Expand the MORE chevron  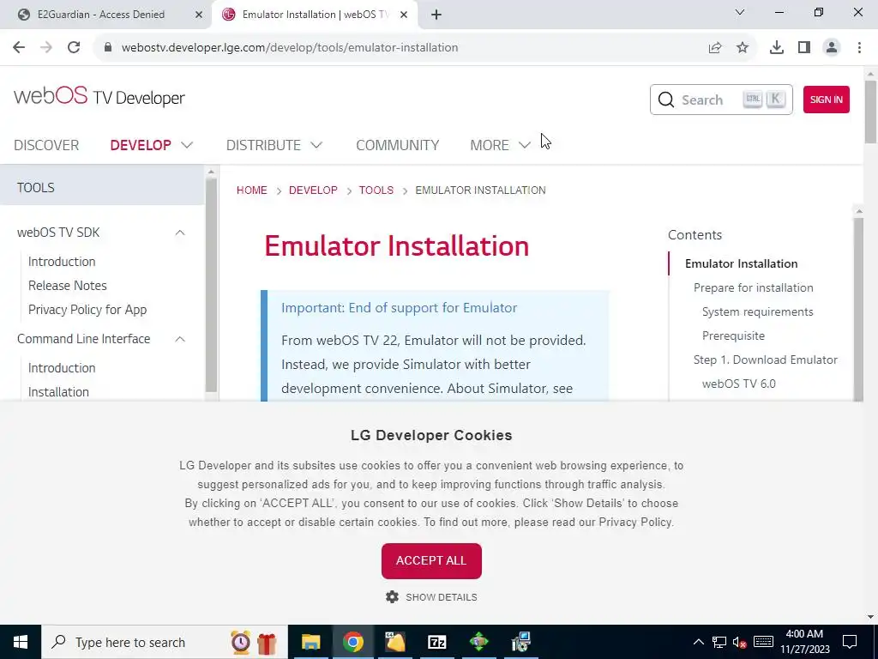tap(525, 145)
